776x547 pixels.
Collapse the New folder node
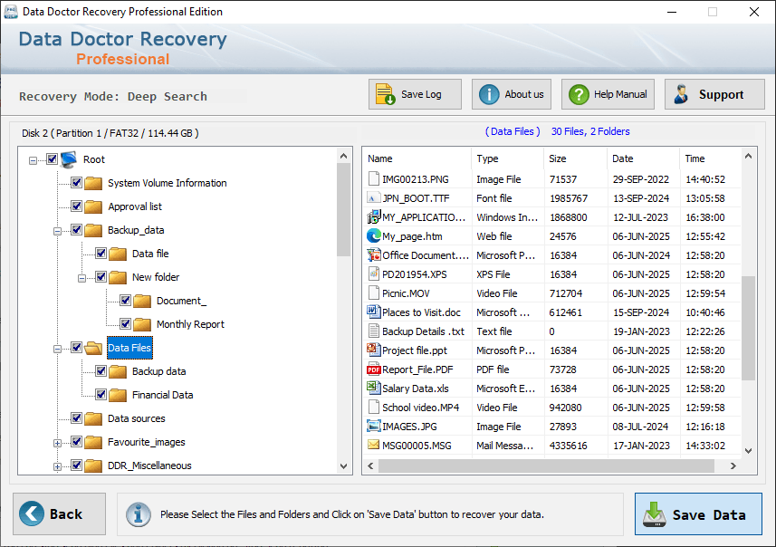coord(81,278)
